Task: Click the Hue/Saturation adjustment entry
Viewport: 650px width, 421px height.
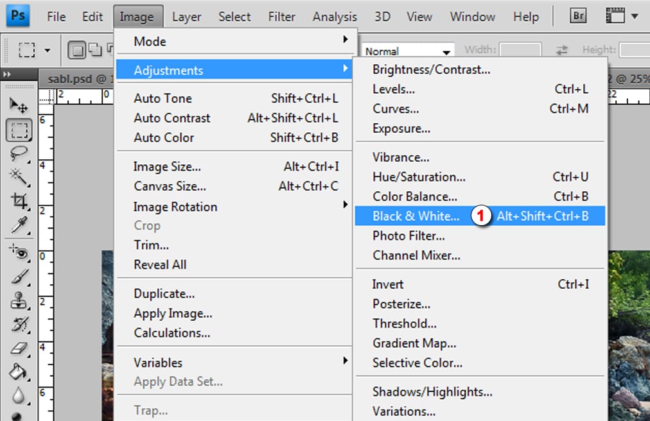Action: pyautogui.click(x=419, y=176)
